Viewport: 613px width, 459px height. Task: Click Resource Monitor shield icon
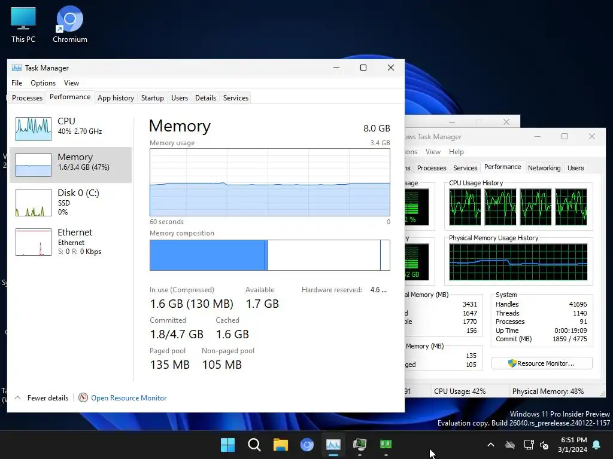click(x=512, y=363)
